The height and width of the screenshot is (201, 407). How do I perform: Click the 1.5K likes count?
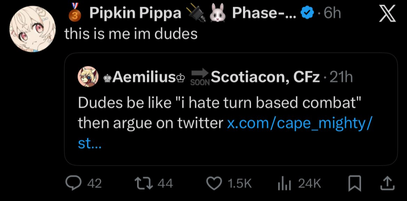[x=239, y=183]
